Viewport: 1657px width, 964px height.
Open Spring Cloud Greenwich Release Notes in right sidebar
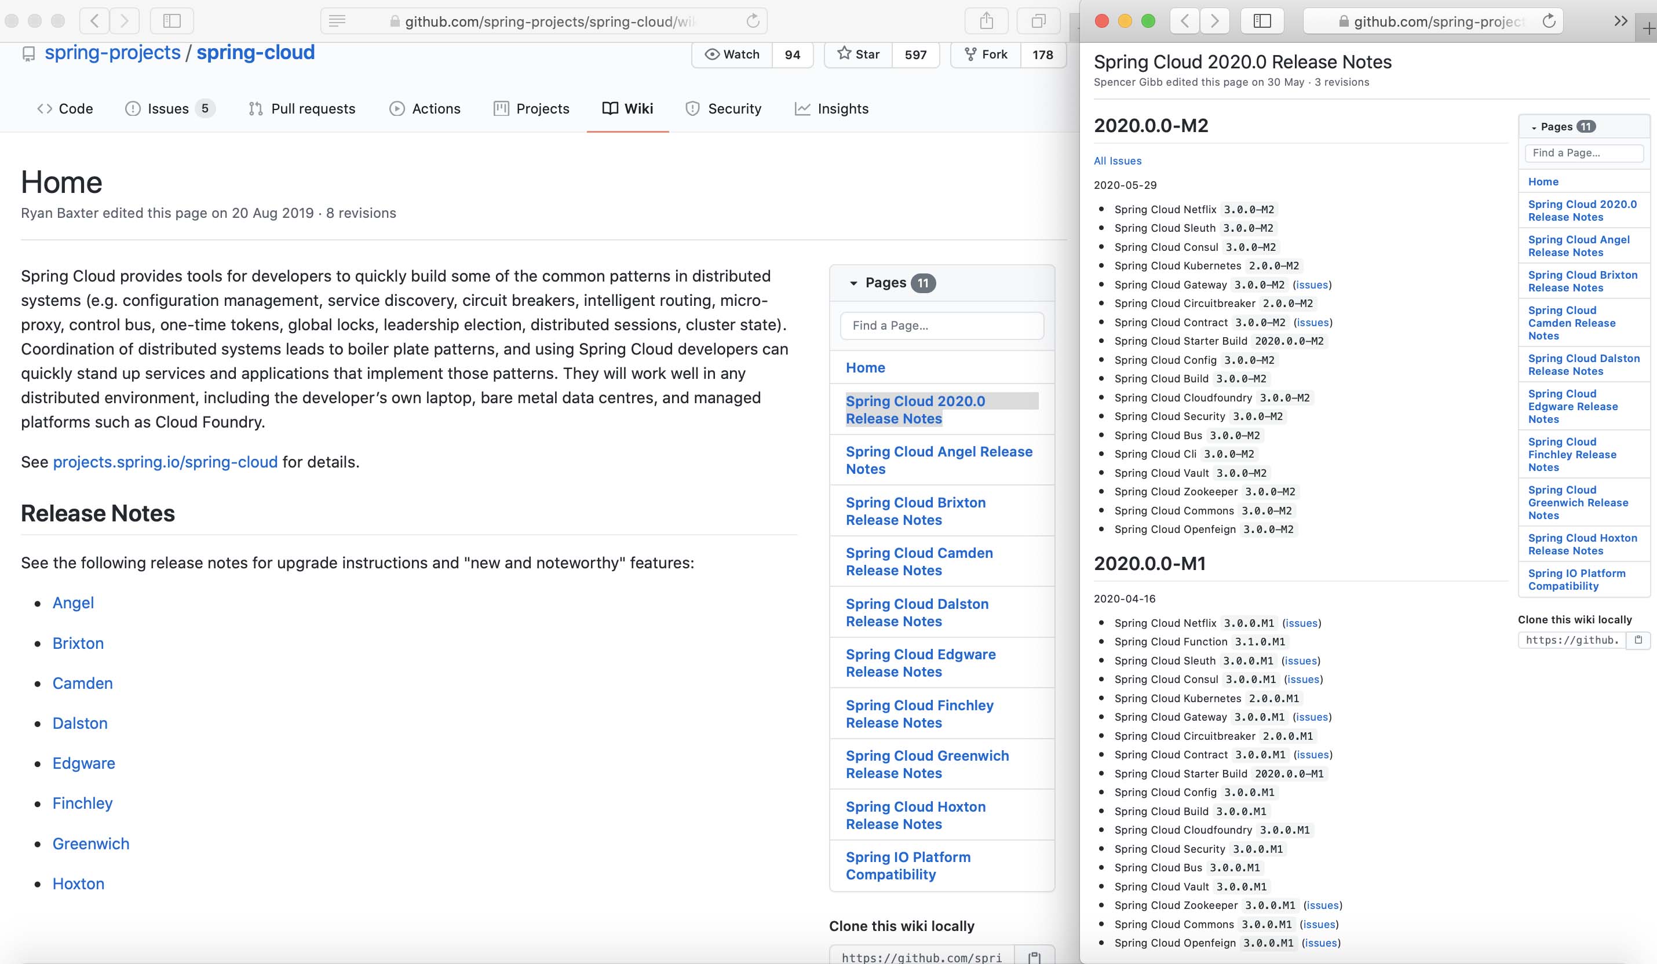point(1578,502)
